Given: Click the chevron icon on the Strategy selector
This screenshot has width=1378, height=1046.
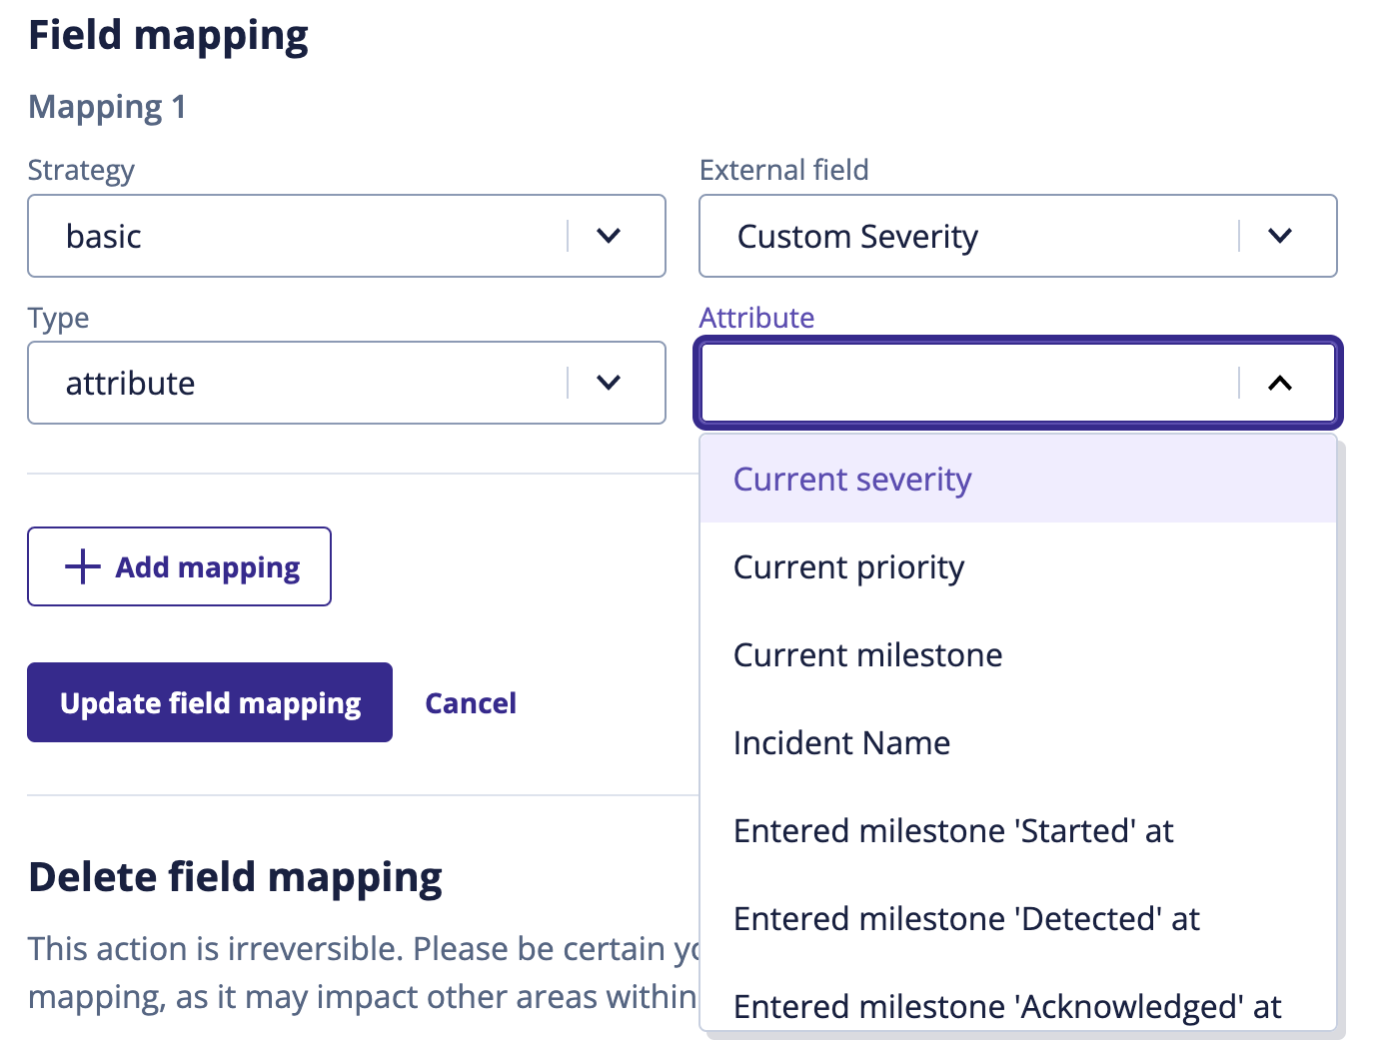Looking at the screenshot, I should [x=610, y=236].
